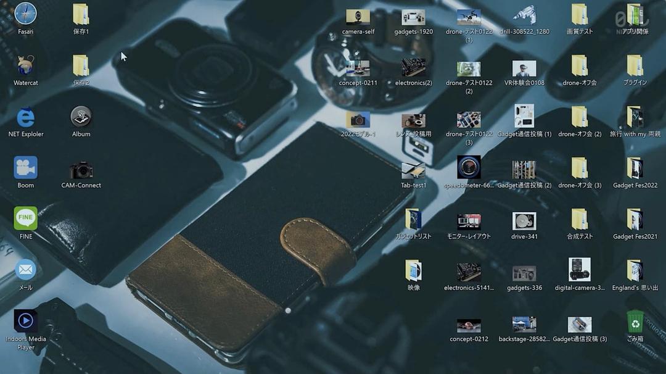The width and height of the screenshot is (666, 374).
Task: Click the Boom video camera icon
Action: click(25, 168)
